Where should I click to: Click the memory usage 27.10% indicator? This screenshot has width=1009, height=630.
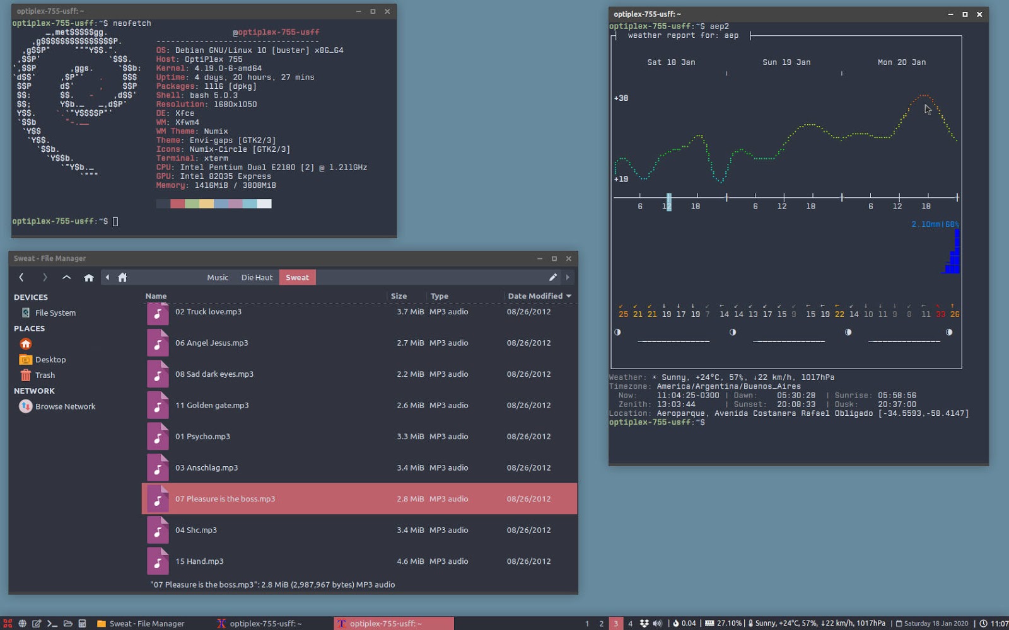(x=723, y=623)
